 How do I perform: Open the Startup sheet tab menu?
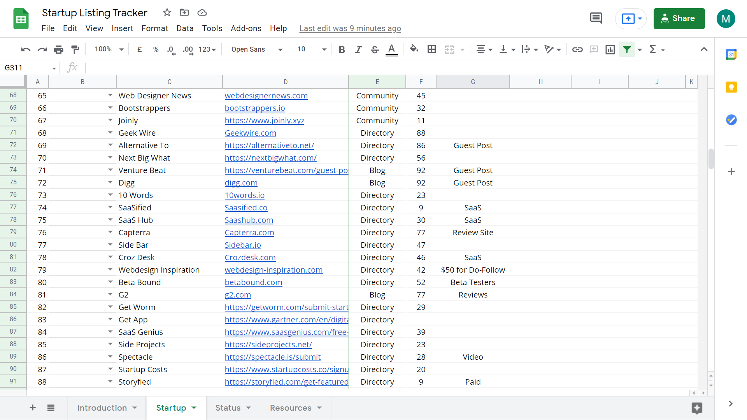[x=194, y=408]
